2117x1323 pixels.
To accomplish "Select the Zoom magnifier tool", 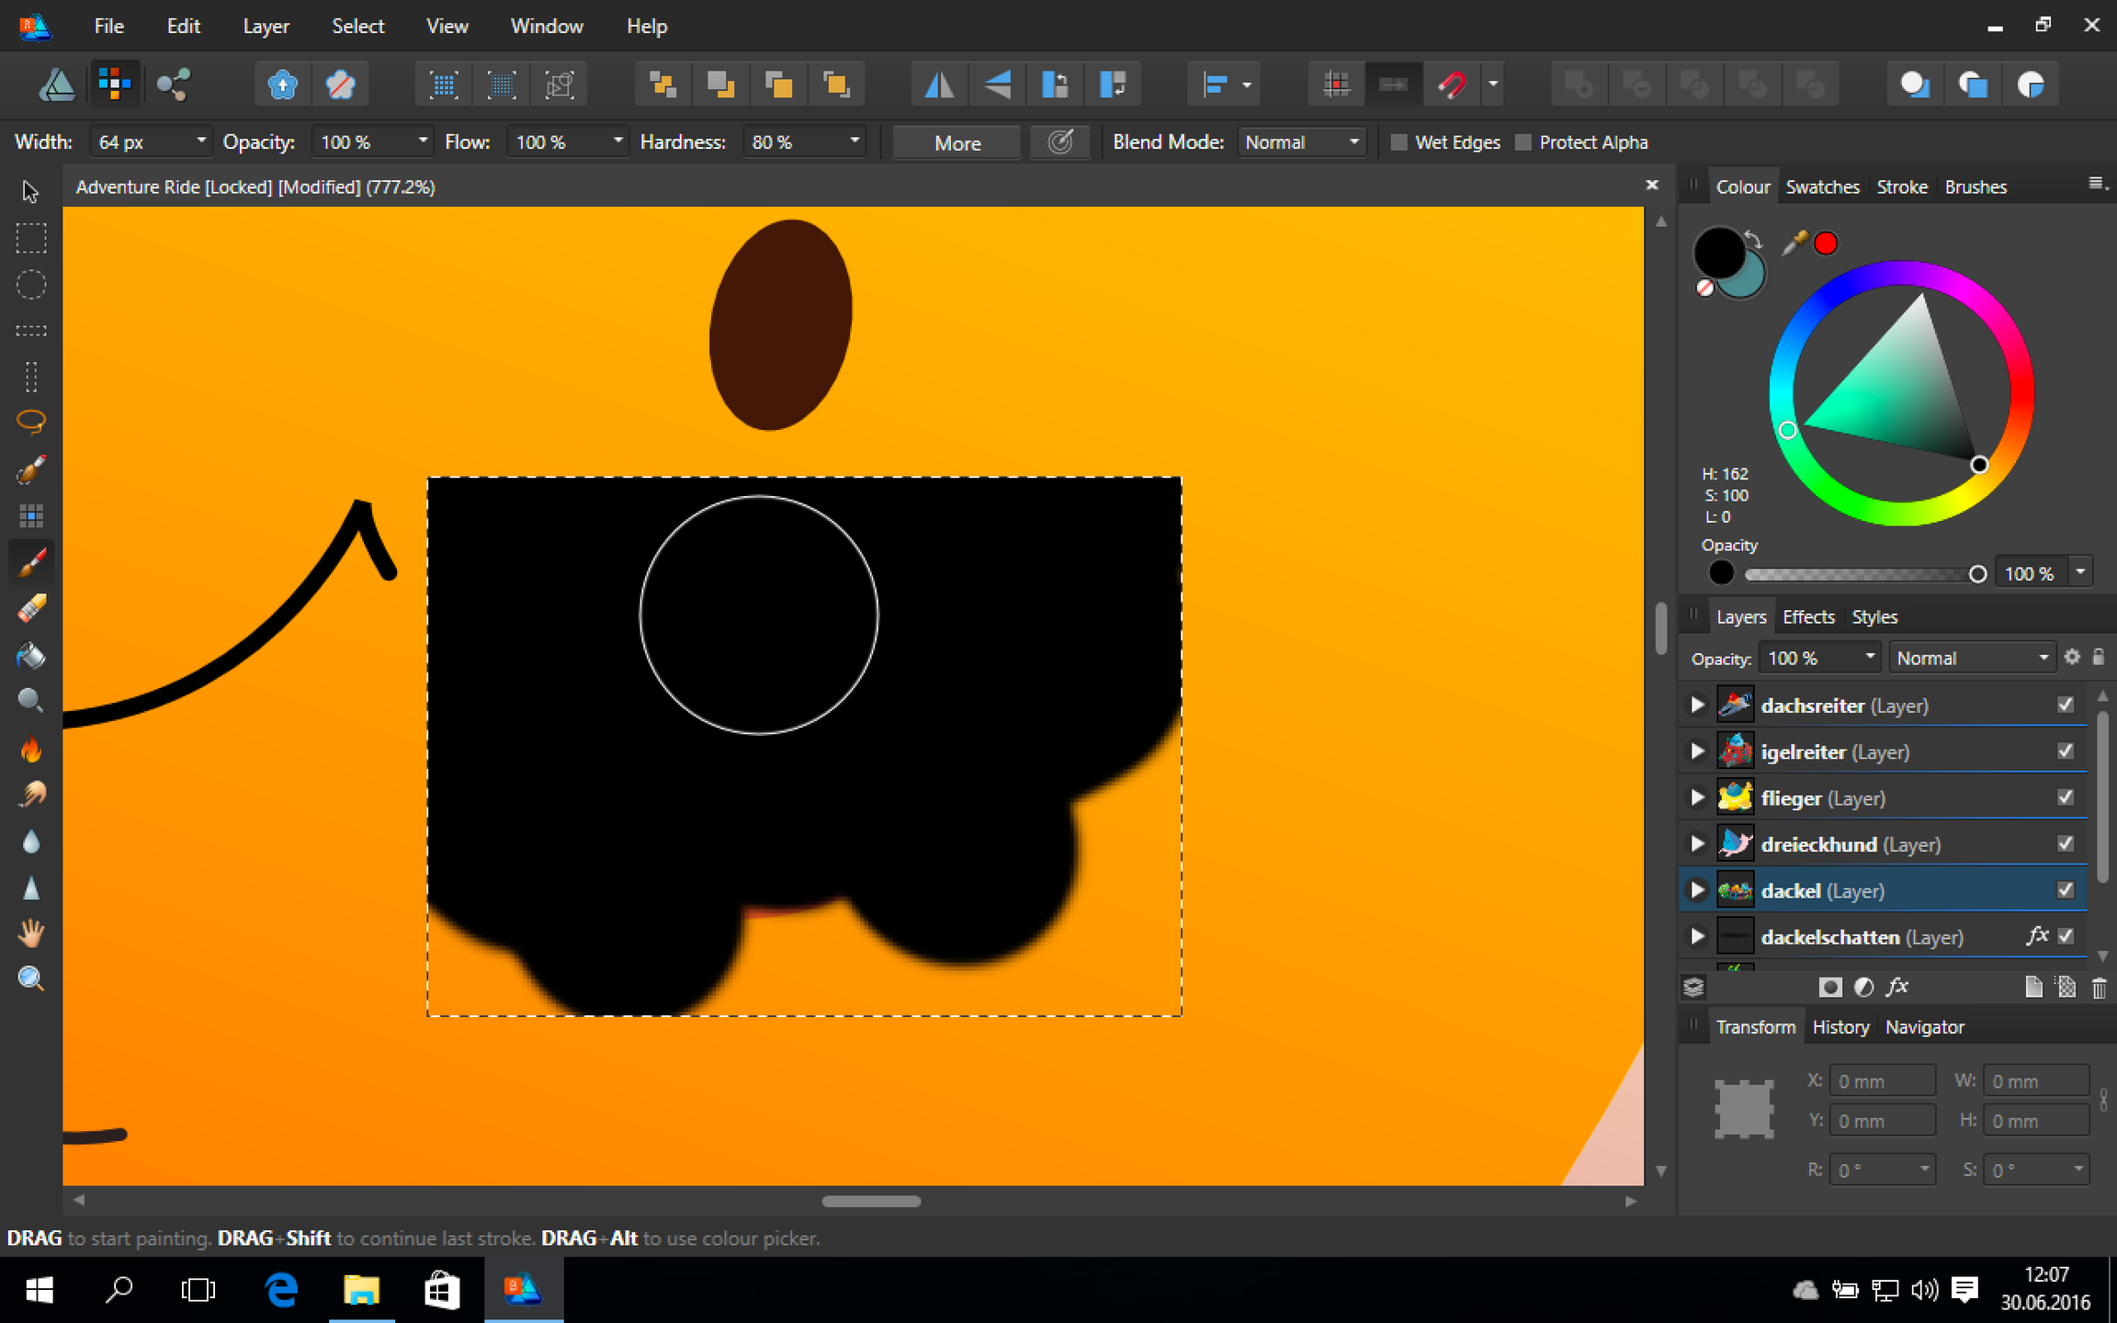I will pyautogui.click(x=31, y=978).
